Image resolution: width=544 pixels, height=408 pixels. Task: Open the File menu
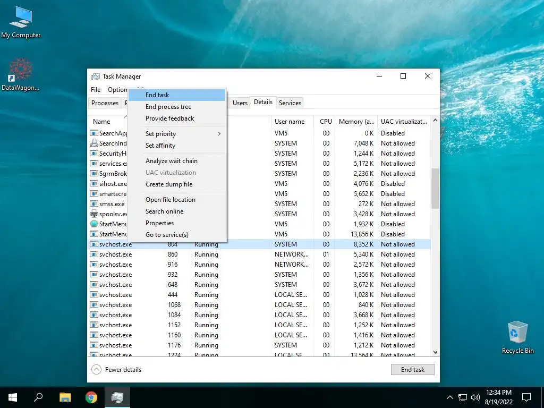click(96, 89)
